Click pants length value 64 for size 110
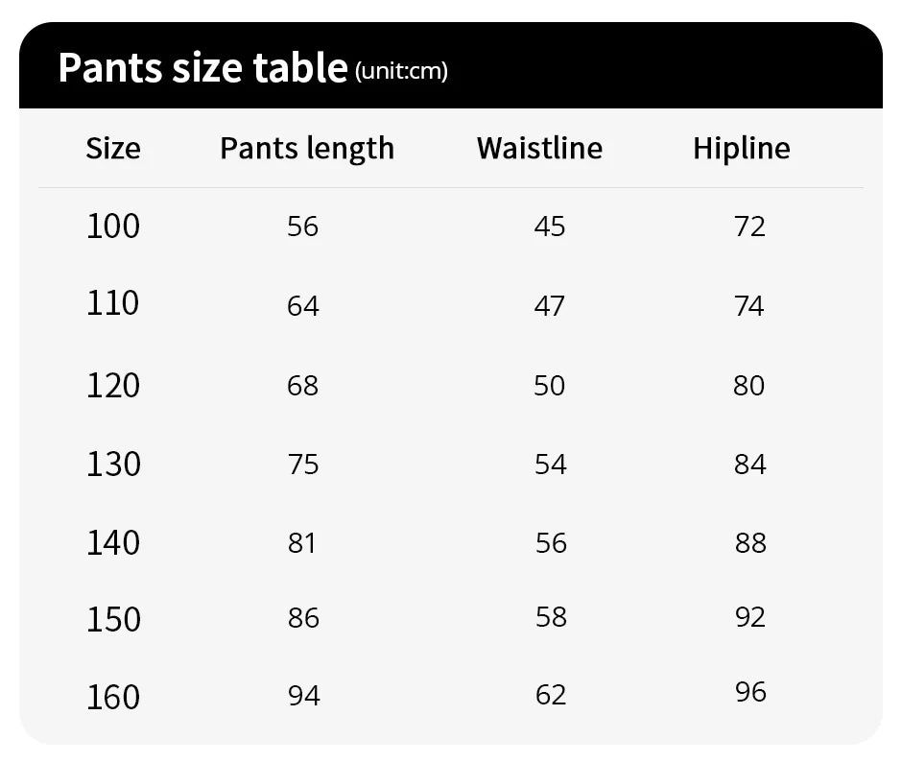Viewport: 902px width, 763px height. click(303, 306)
